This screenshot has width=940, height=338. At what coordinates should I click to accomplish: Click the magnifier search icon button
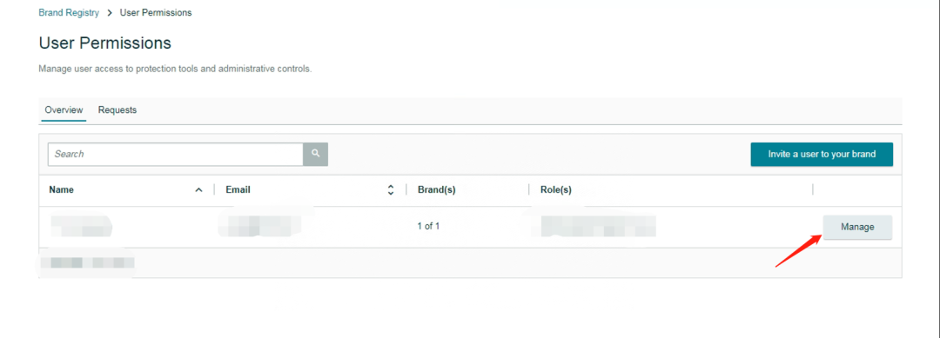point(315,154)
